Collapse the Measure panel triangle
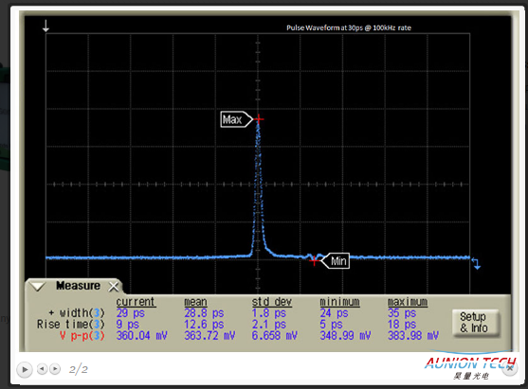528x389 pixels. (x=37, y=287)
